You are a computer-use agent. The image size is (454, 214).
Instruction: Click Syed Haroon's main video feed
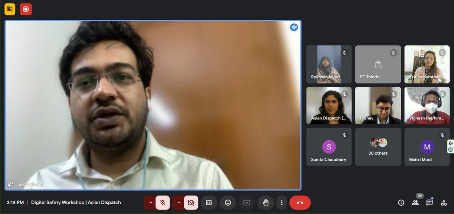pos(153,105)
